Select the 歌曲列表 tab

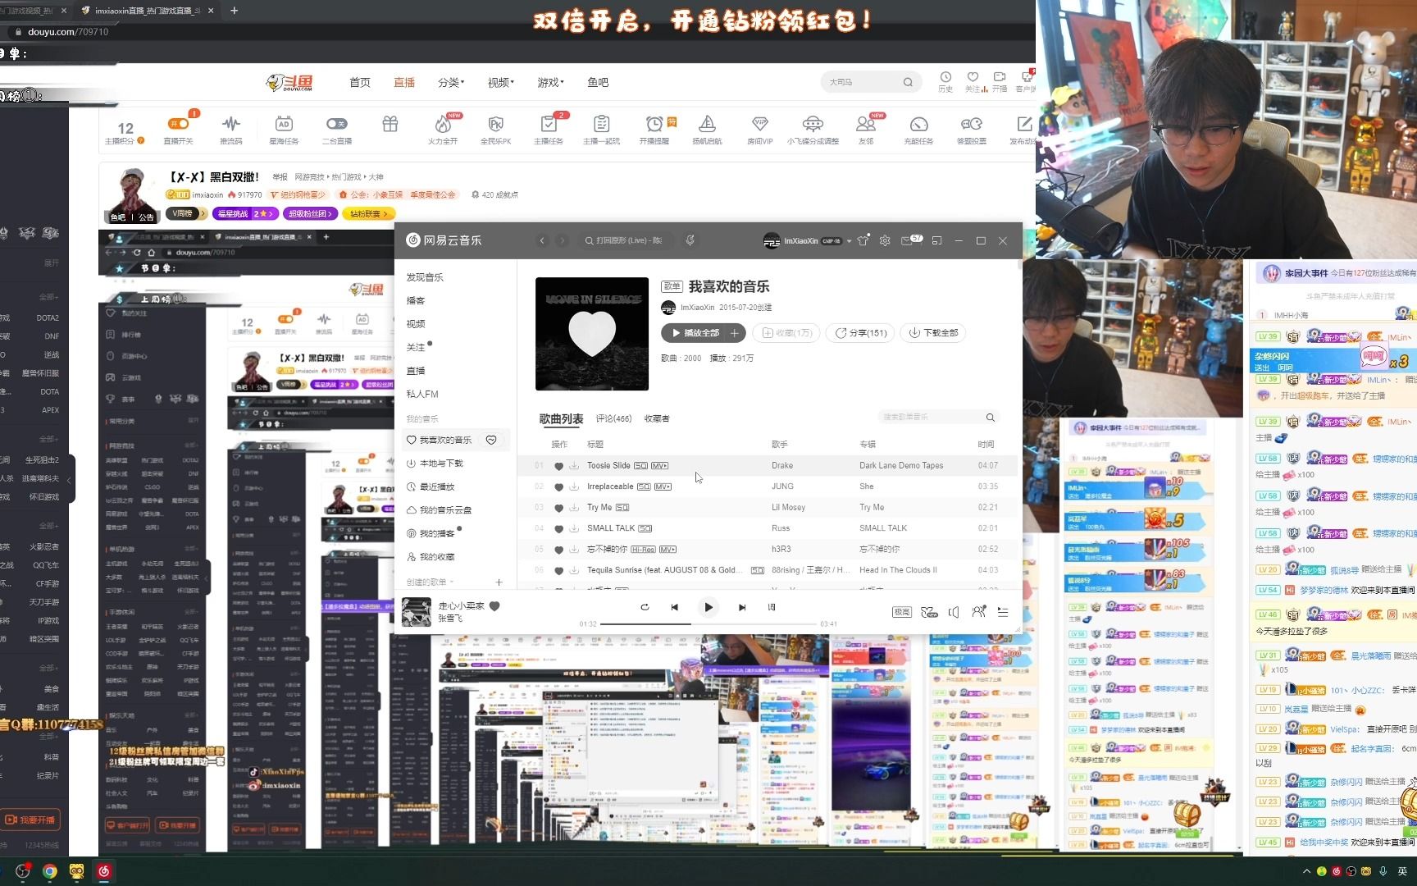561,419
